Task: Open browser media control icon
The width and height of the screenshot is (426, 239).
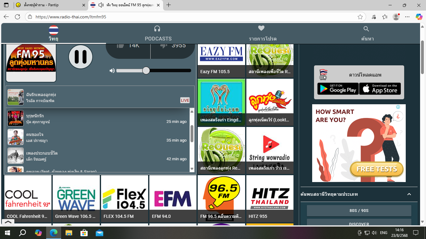Action: click(374, 17)
